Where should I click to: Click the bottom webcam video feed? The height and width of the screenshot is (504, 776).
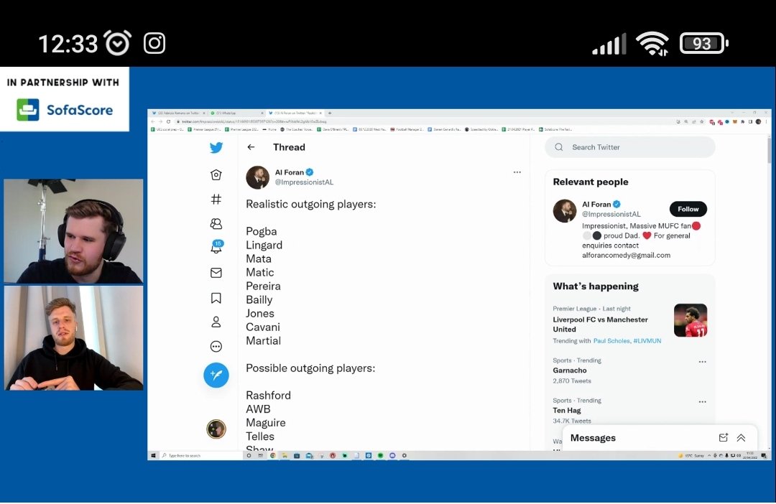(73, 338)
